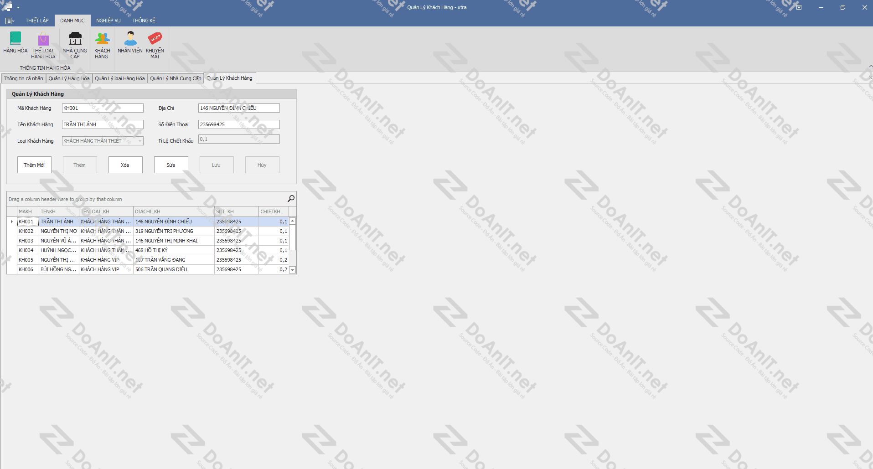Viewport: 873px width, 469px height.
Task: Open the Nghiệp Vụ ribbon tab
Action: click(108, 21)
